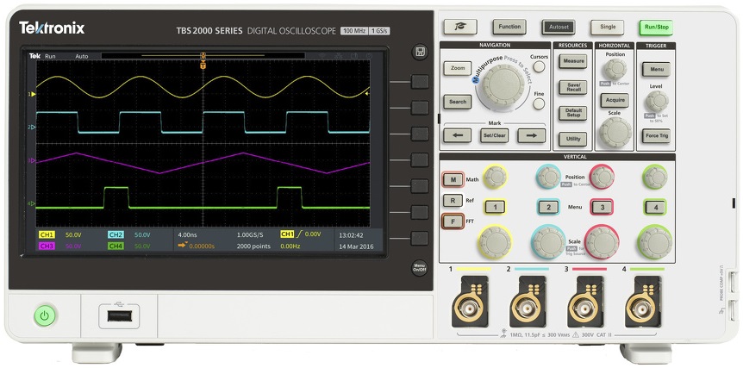Click the Horizontal Scale knob

point(615,132)
